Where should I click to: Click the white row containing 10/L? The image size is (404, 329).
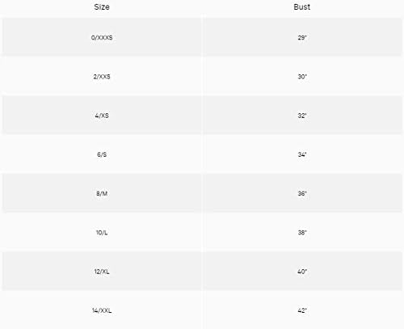[x=202, y=233]
